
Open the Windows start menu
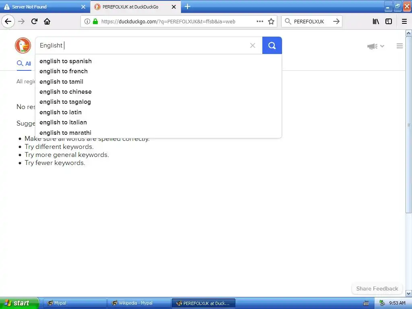point(19,303)
